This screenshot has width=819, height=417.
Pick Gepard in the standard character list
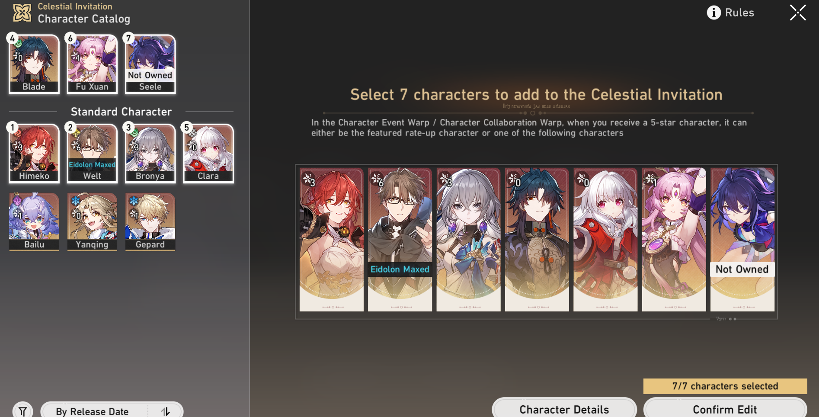tap(150, 221)
